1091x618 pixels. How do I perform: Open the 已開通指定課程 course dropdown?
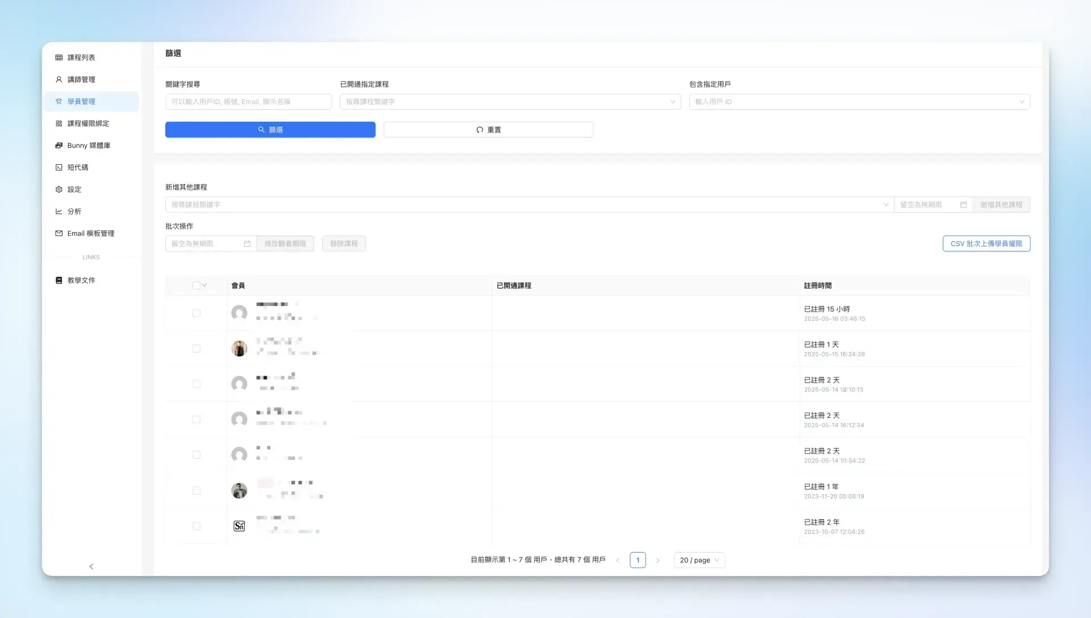coord(510,102)
